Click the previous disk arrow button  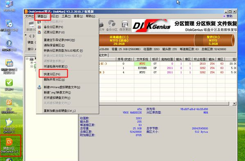tap(30, 36)
